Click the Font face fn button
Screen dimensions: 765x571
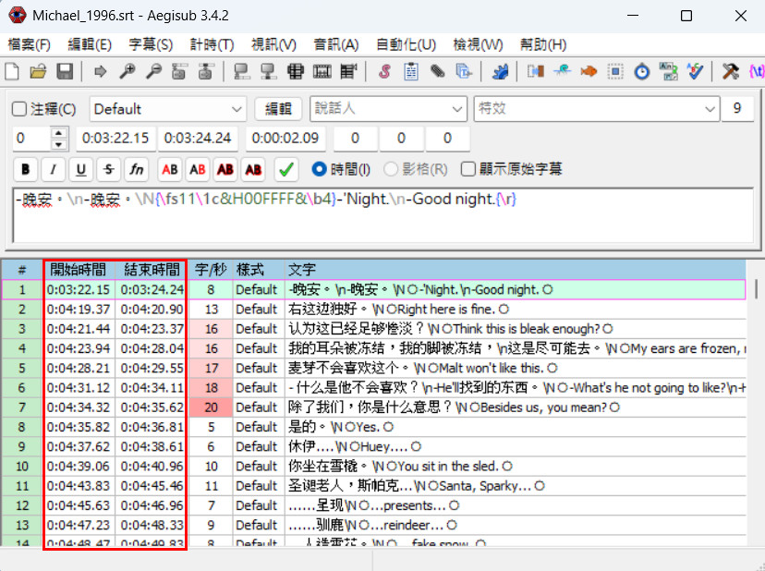coord(136,169)
